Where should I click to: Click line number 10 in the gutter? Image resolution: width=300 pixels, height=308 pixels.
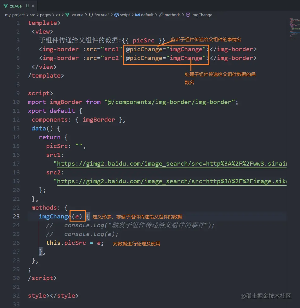[16, 102]
